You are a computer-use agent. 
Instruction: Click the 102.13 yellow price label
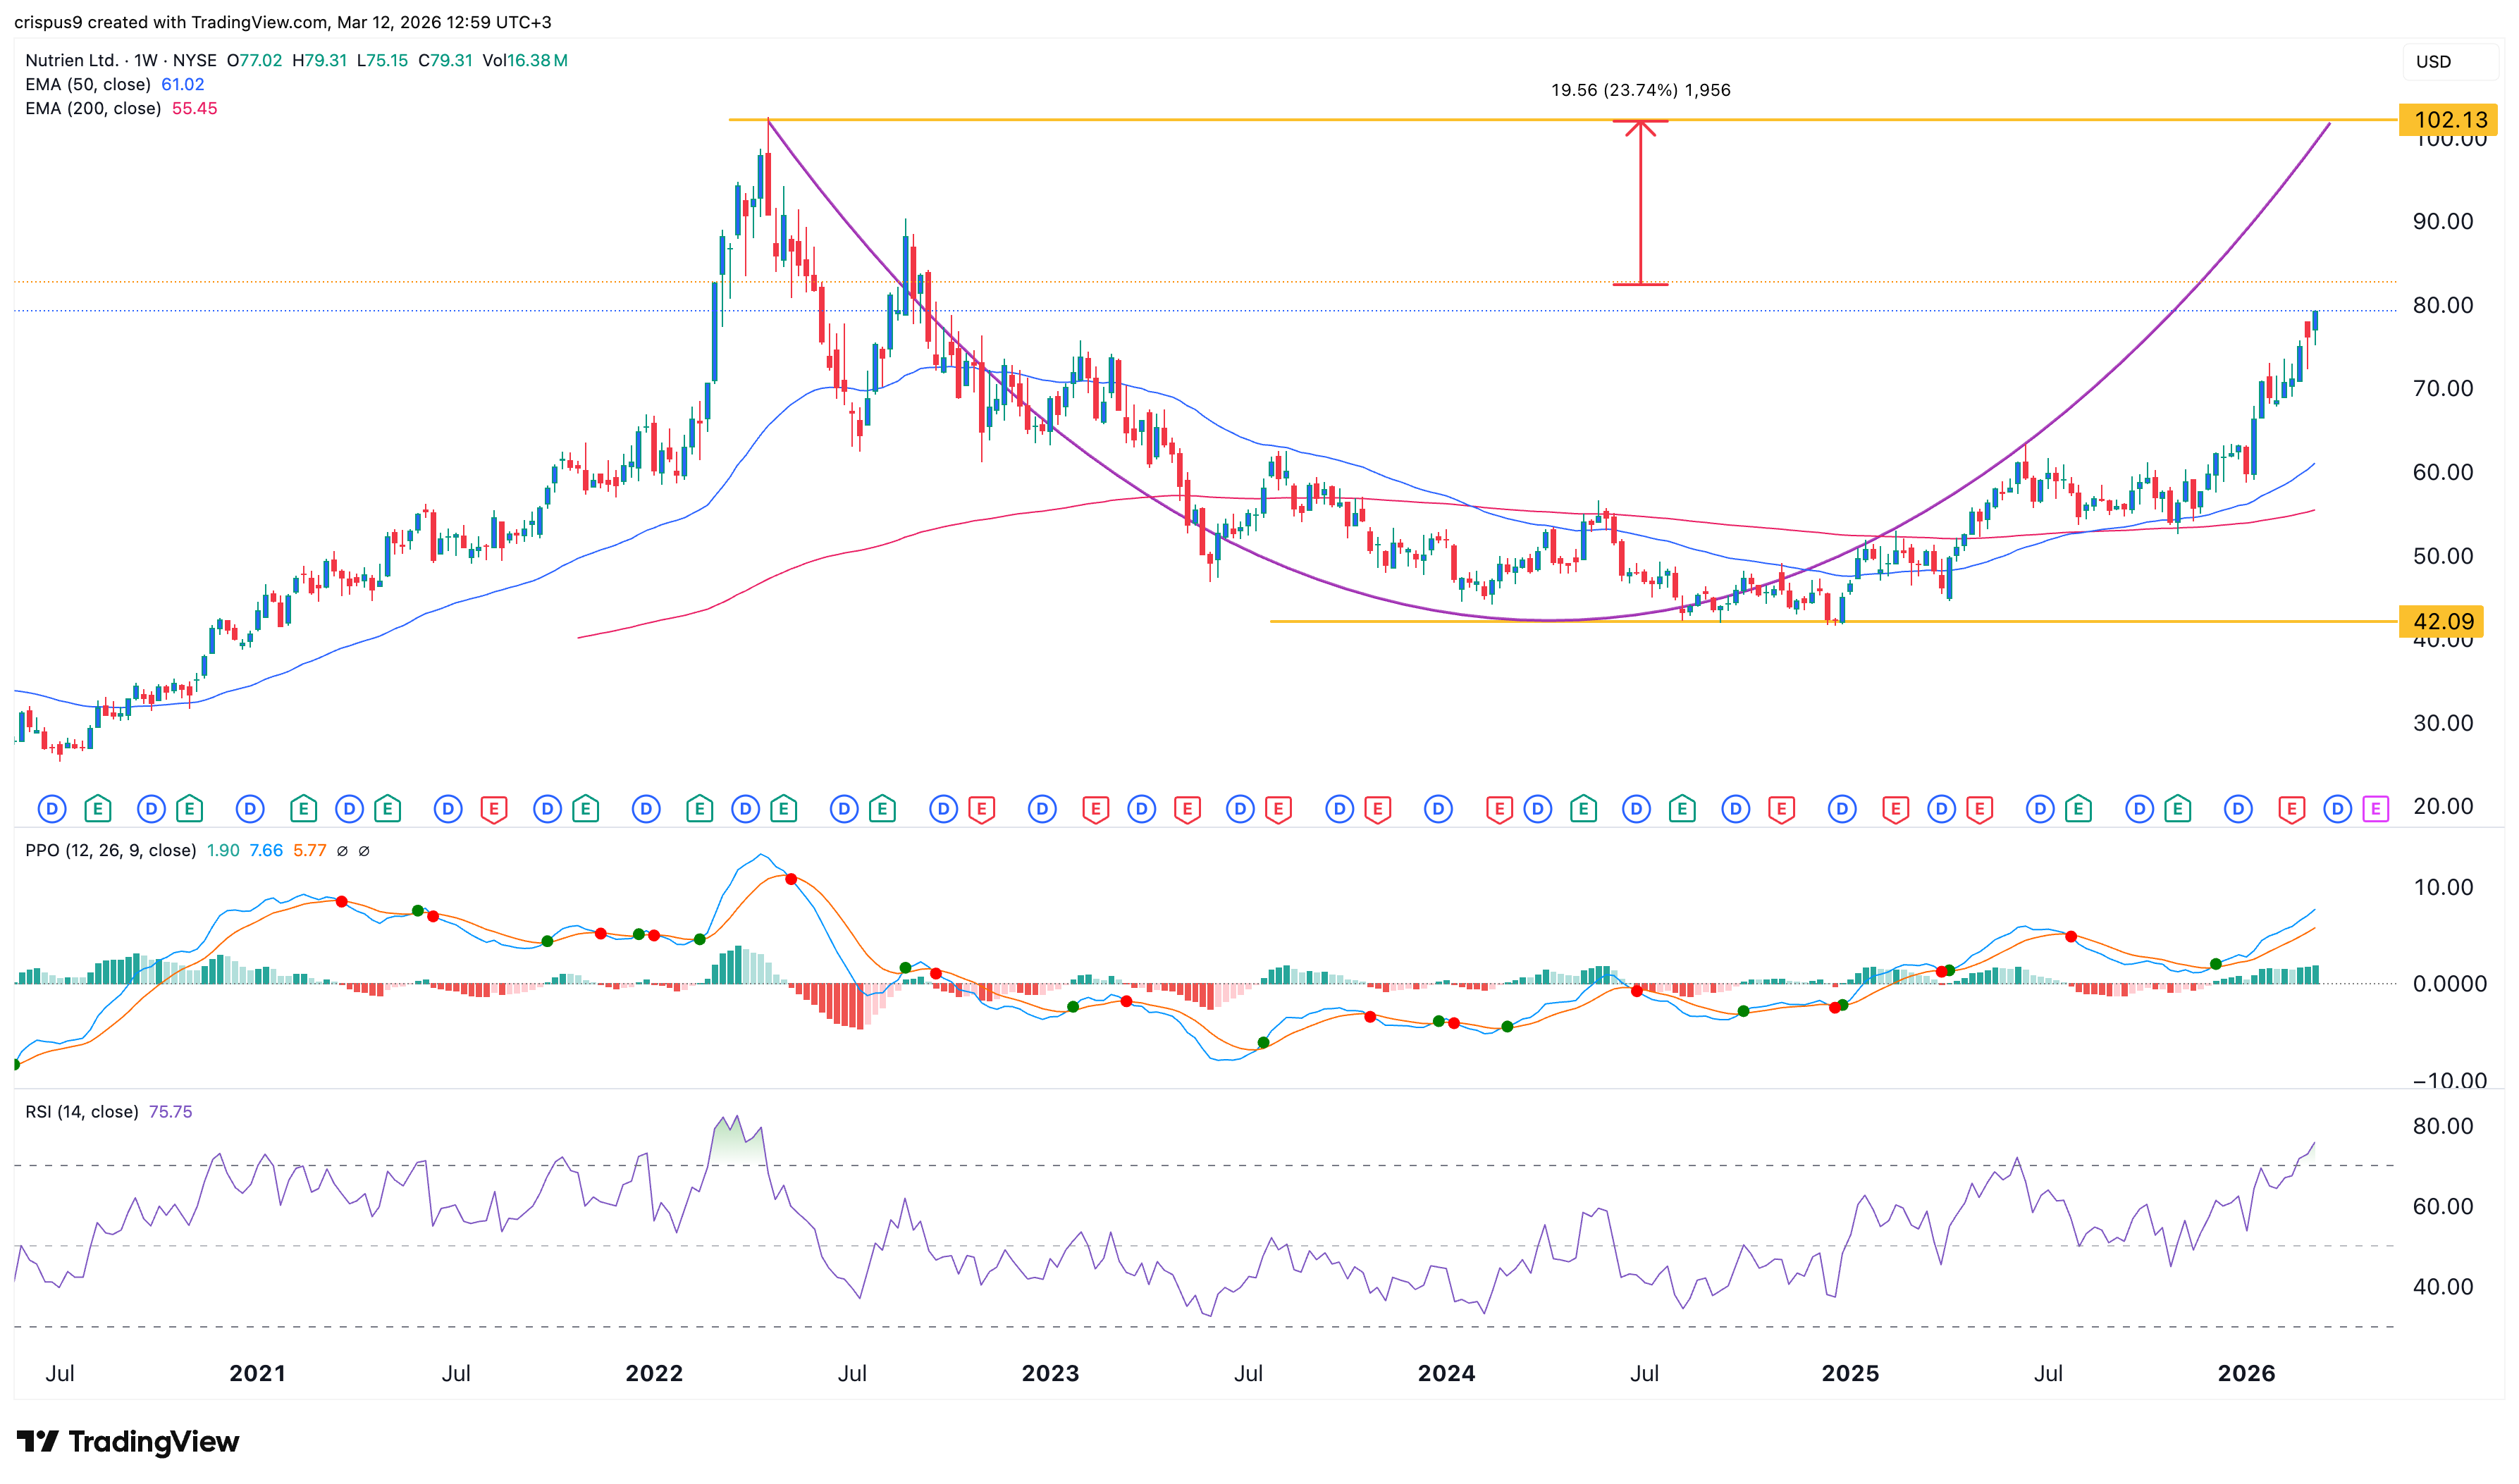pos(2448,120)
